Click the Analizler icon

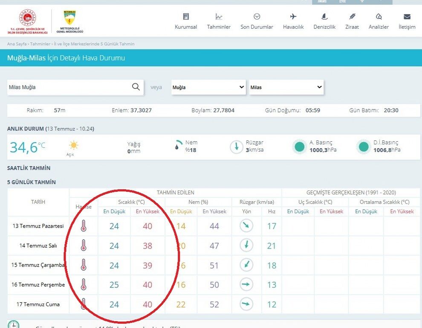(379, 17)
